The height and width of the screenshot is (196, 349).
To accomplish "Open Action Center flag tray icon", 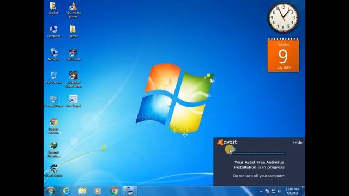I will pyautogui.click(x=267, y=191).
